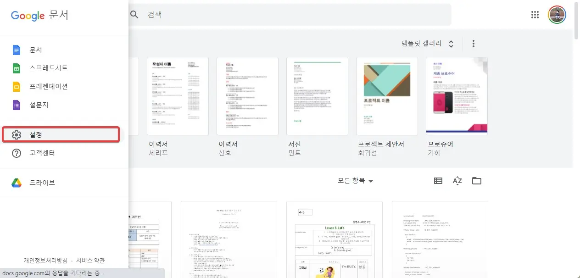The width and height of the screenshot is (580, 278).
Task: Open the Google apps grid
Action: [535, 14]
